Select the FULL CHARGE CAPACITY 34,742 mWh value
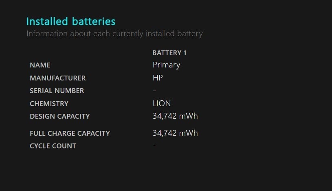332x191 pixels. [x=175, y=133]
